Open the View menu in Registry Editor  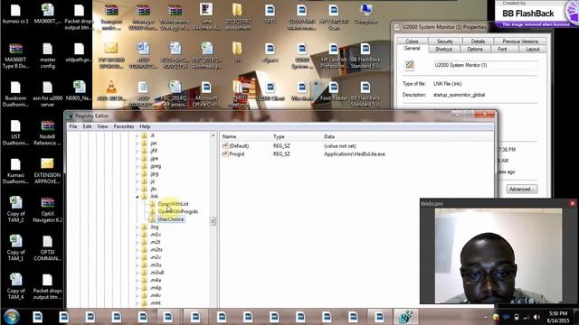click(102, 126)
